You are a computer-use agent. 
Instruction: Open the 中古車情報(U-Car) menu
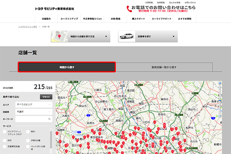tap(92, 19)
